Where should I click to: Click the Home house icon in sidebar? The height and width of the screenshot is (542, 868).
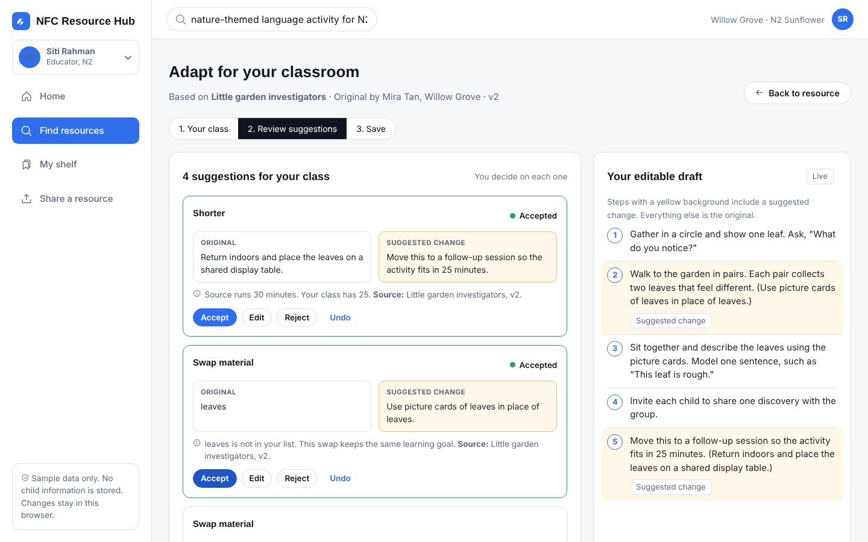[x=27, y=96]
